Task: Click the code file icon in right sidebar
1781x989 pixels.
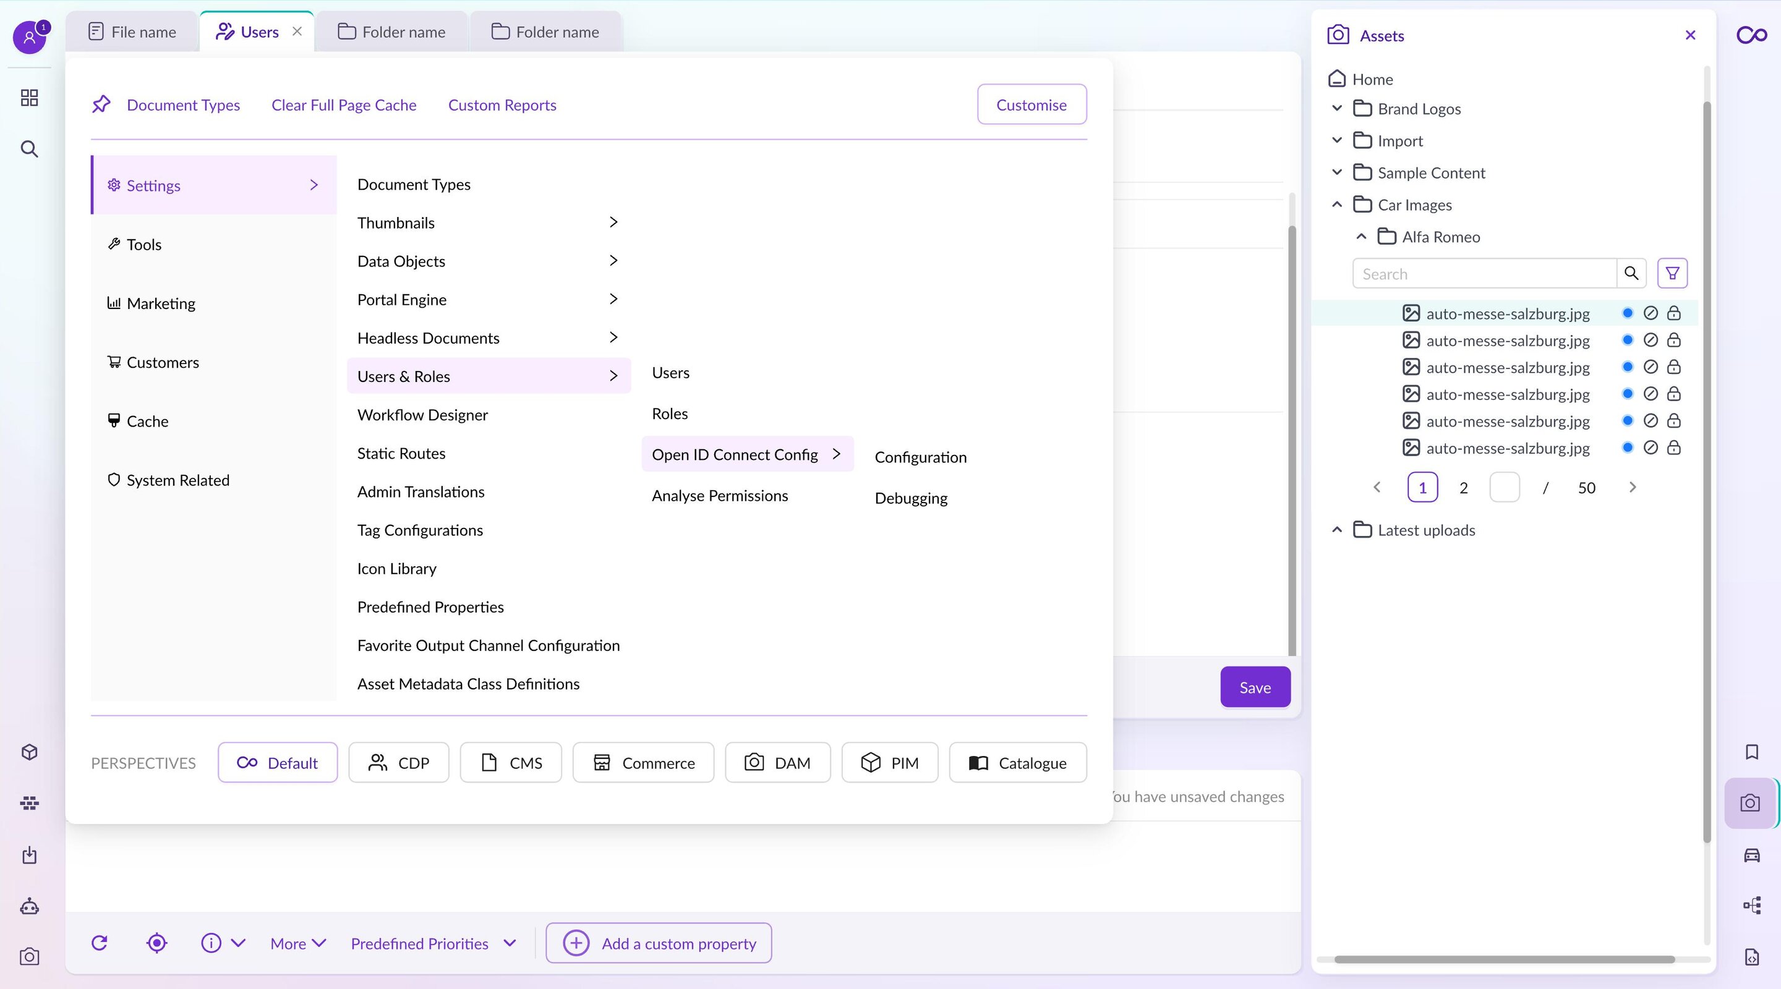Action: pos(1751,956)
